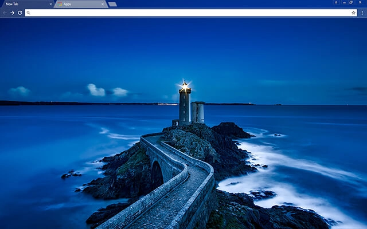Close the Apps tab
Image resolution: width=367 pixels, height=229 pixels.
pyautogui.click(x=103, y=4)
